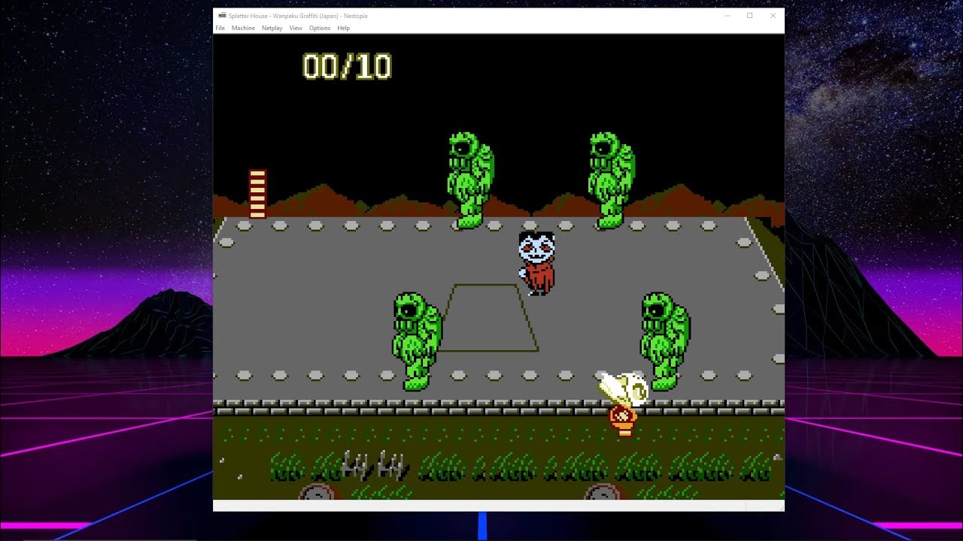963x541 pixels.
Task: Open the Netplay menu
Action: [272, 28]
